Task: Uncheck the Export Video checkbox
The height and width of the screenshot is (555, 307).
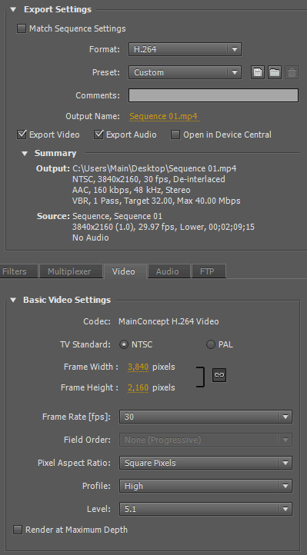Action: [x=22, y=135]
